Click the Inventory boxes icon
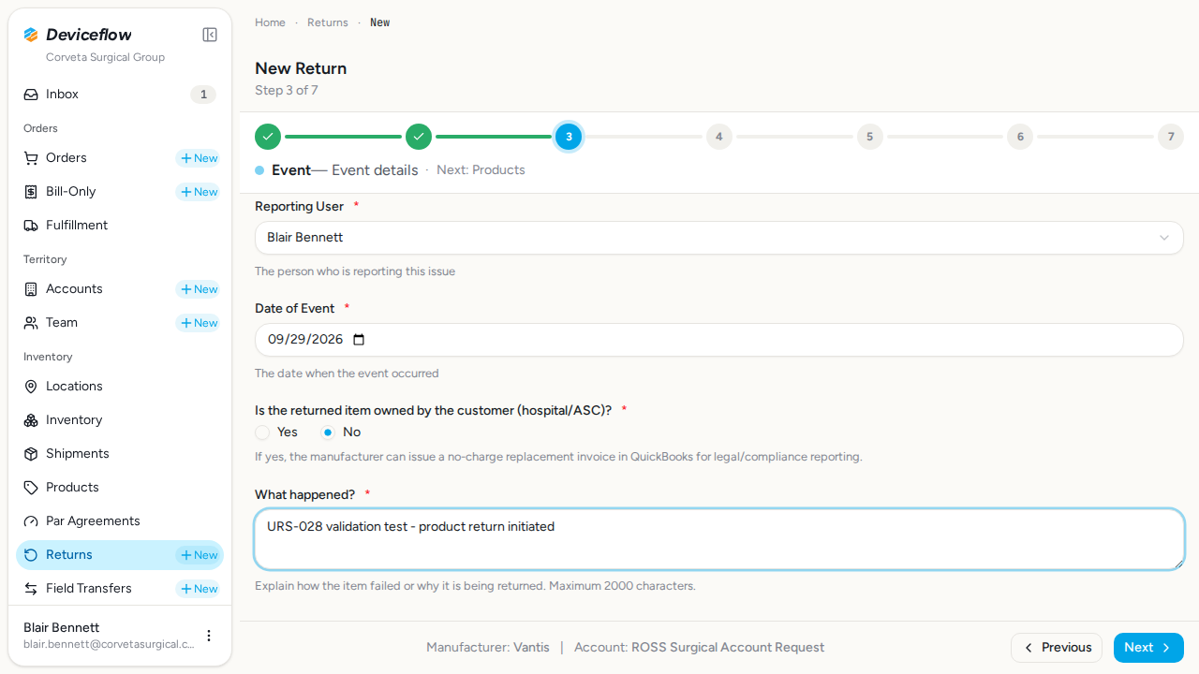Viewport: 1199px width, 674px height. click(31, 420)
